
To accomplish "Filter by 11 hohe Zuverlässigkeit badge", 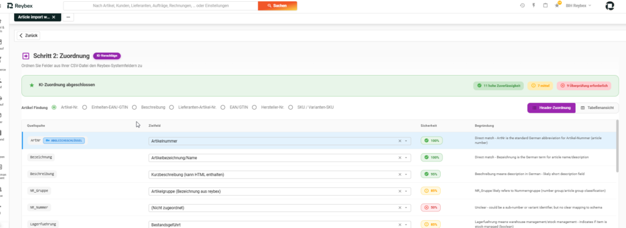I will point(498,85).
